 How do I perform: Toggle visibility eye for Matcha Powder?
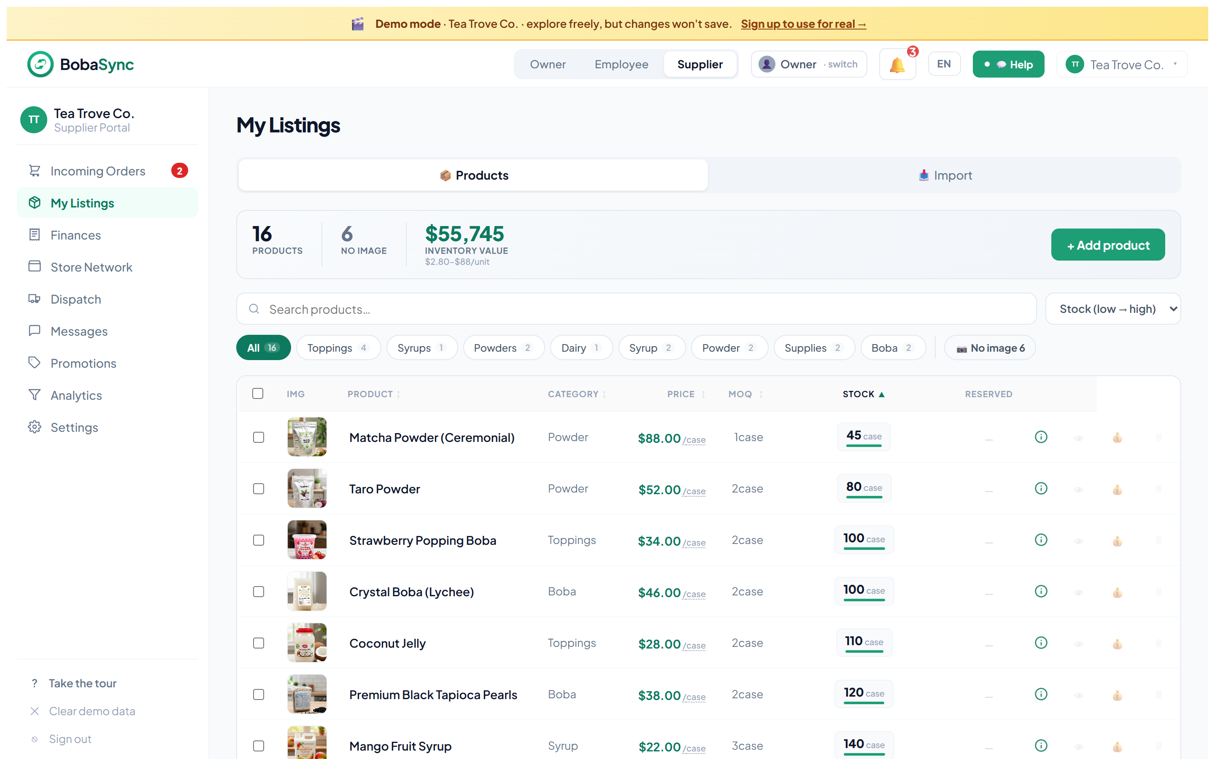click(1078, 438)
